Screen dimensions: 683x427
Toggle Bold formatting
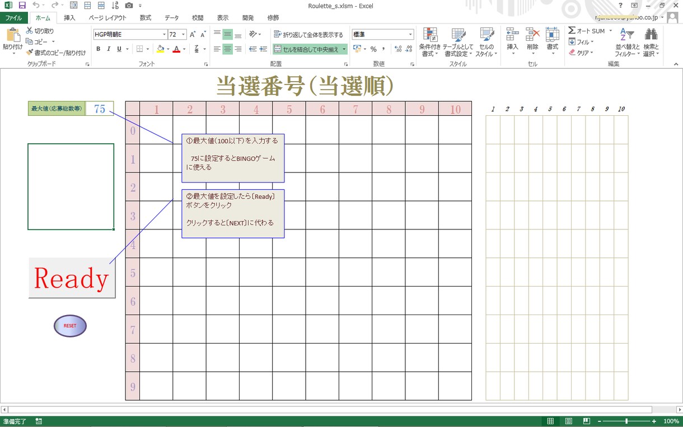point(99,49)
